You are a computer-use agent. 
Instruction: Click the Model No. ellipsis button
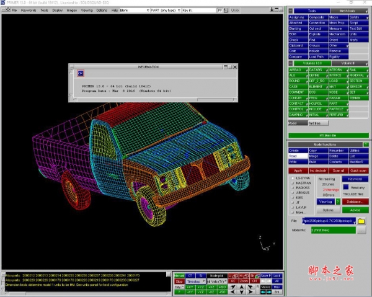[x=360, y=230]
